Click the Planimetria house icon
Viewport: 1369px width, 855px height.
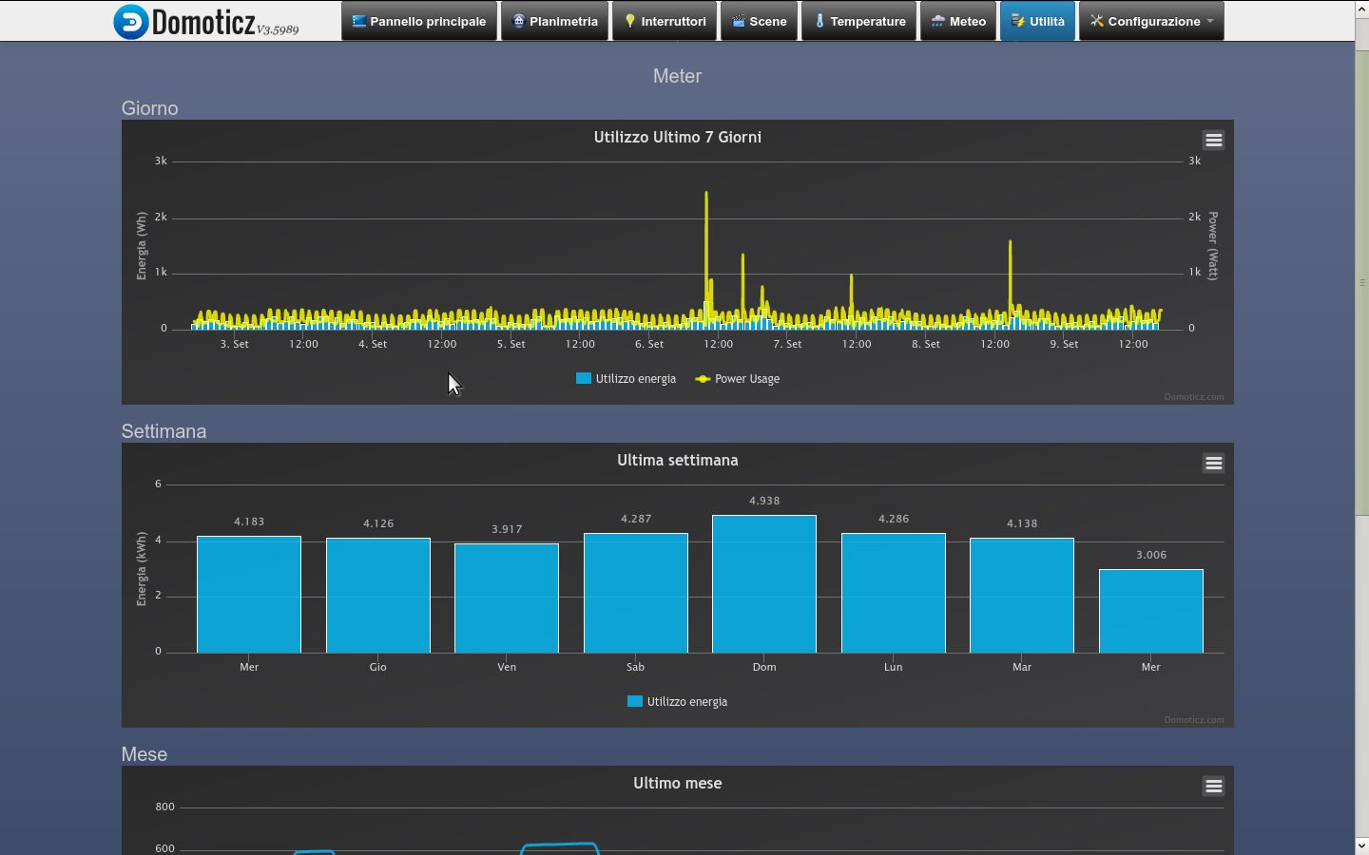(518, 20)
